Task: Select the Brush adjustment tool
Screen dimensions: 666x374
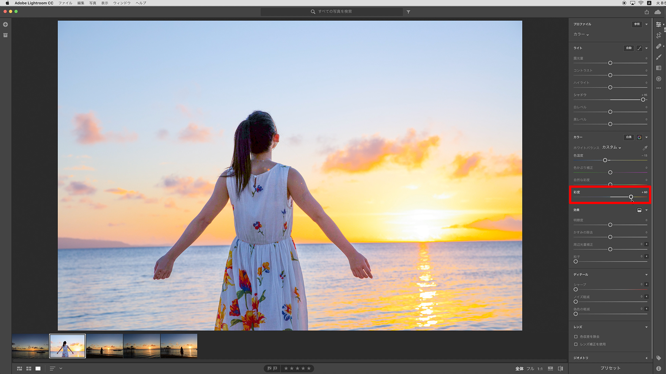Action: (x=659, y=57)
